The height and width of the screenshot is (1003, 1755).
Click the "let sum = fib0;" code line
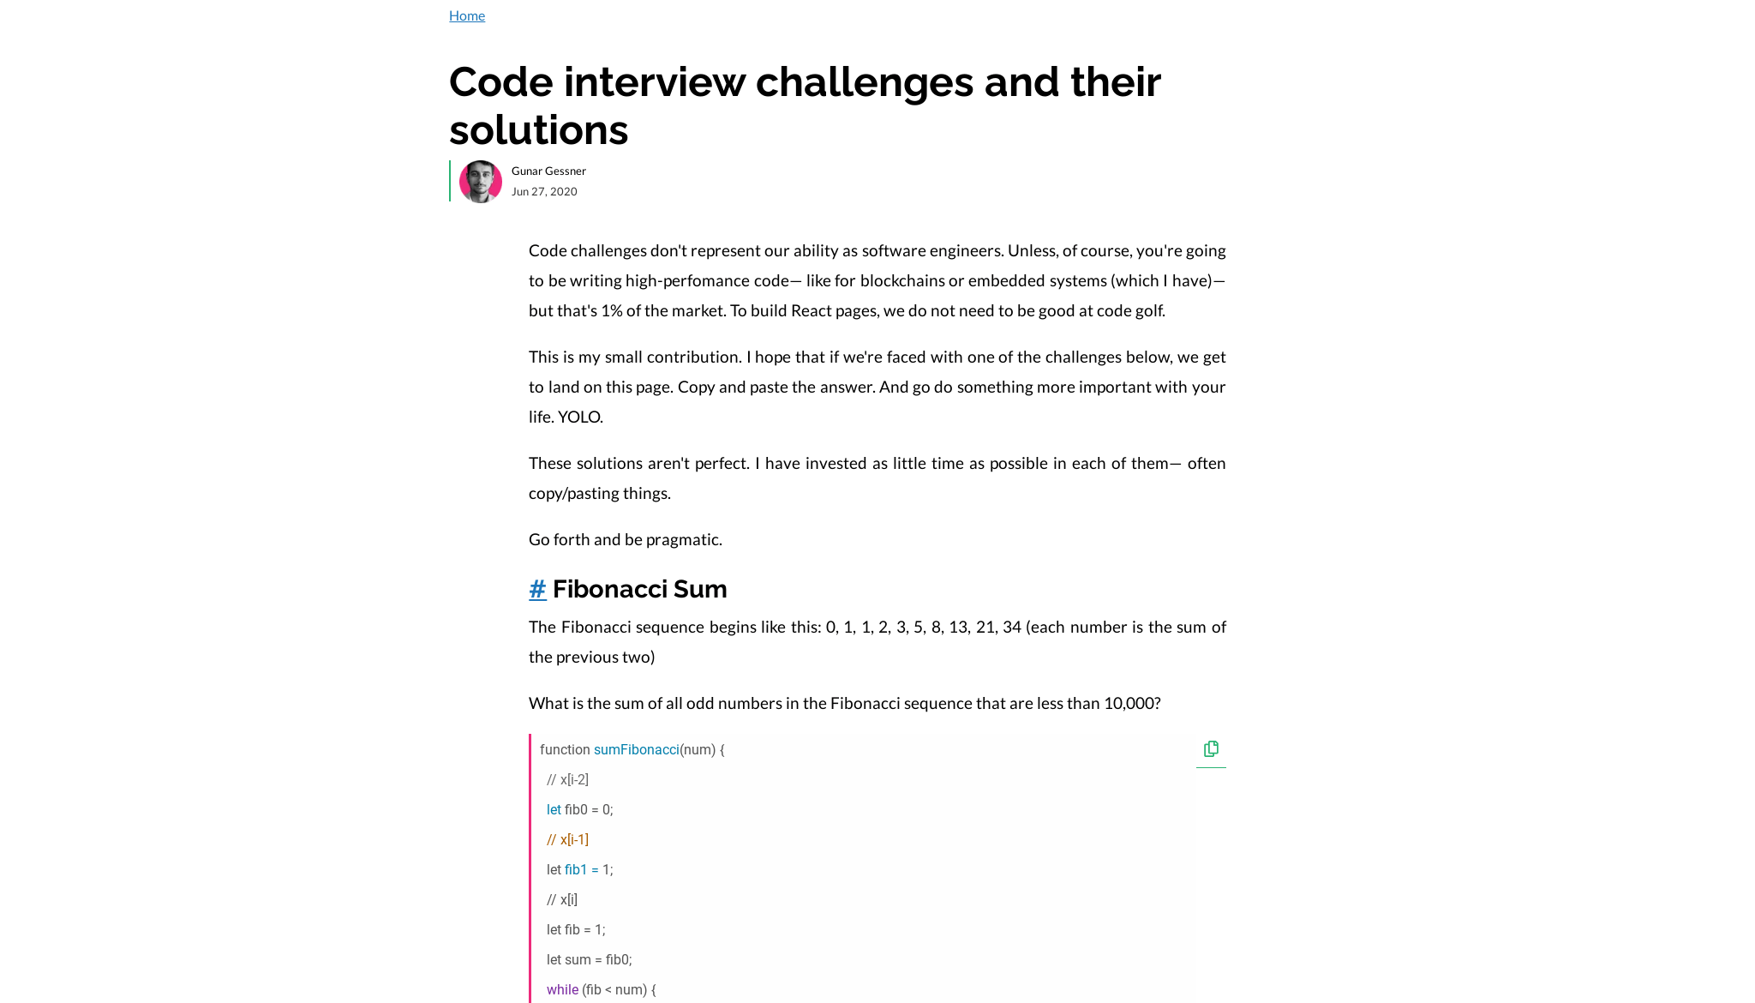(590, 959)
